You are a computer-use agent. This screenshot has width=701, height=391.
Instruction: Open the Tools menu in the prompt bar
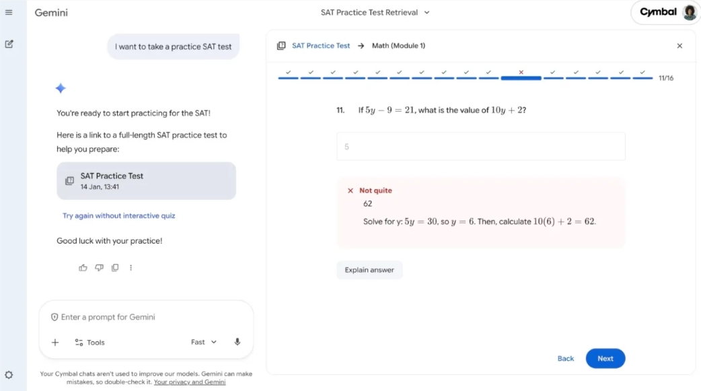tap(89, 342)
